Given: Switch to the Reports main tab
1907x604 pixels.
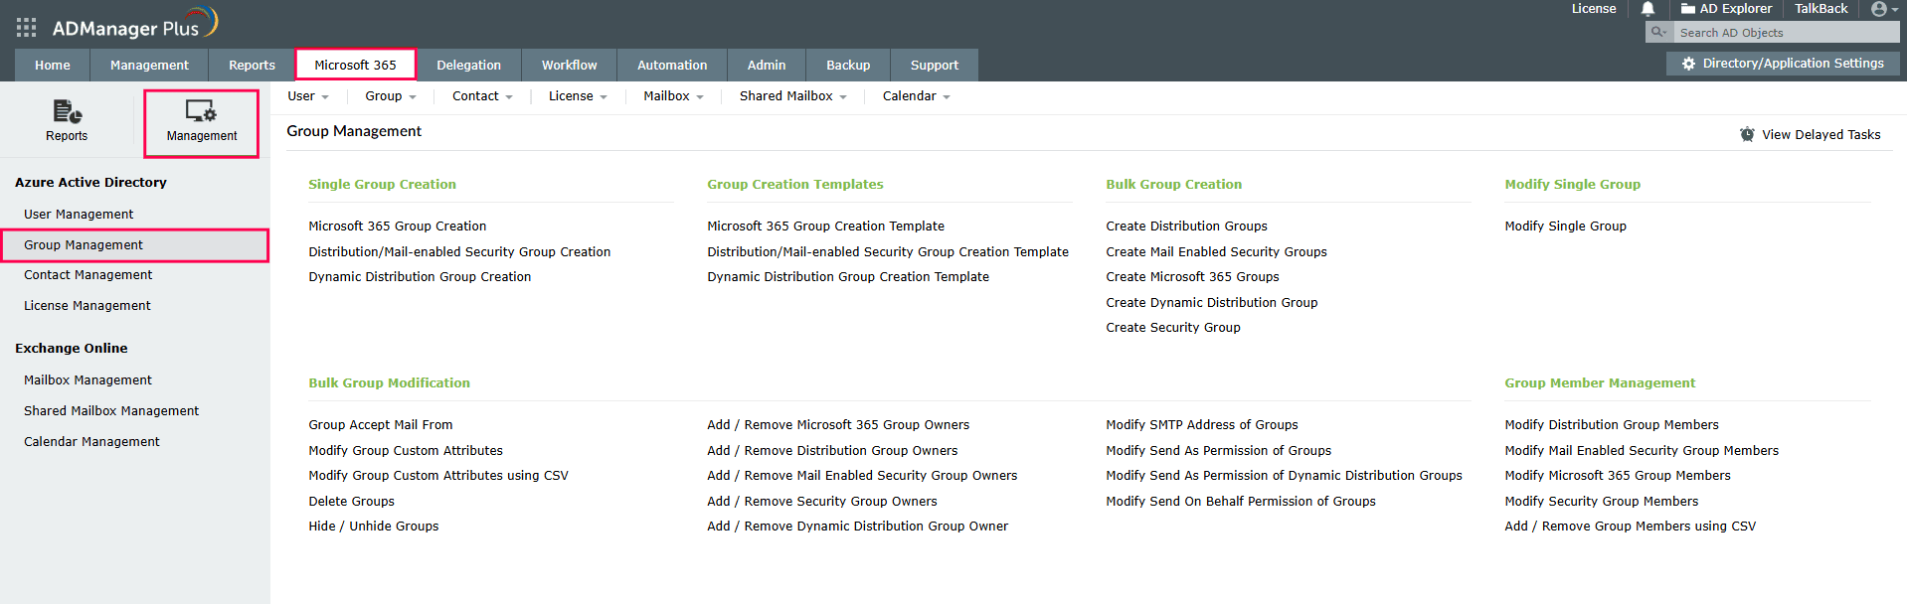Looking at the screenshot, I should pos(252,66).
